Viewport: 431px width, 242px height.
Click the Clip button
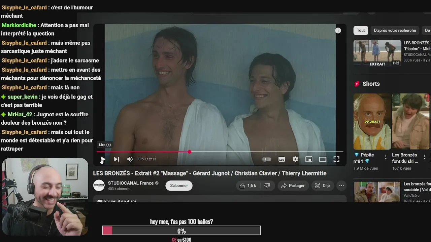click(x=322, y=186)
